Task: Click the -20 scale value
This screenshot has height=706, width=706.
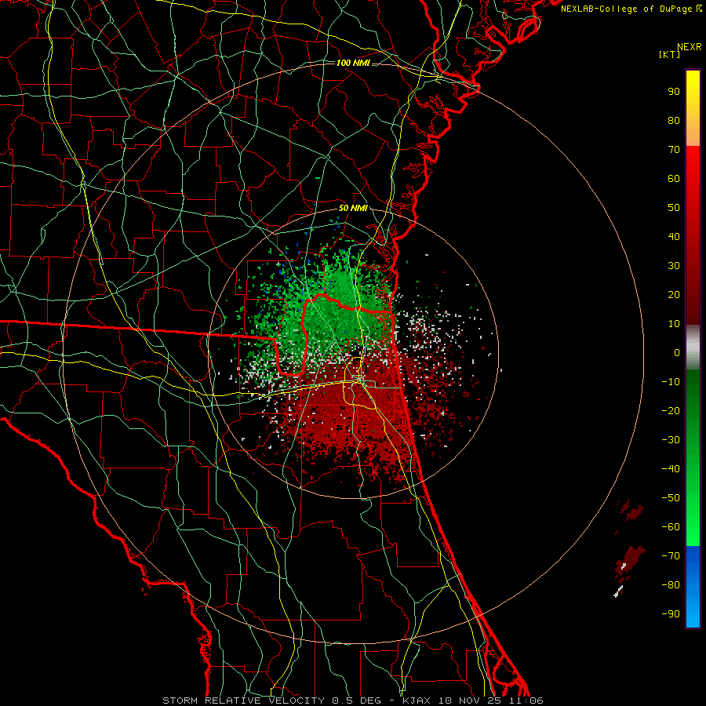Action: 671,411
